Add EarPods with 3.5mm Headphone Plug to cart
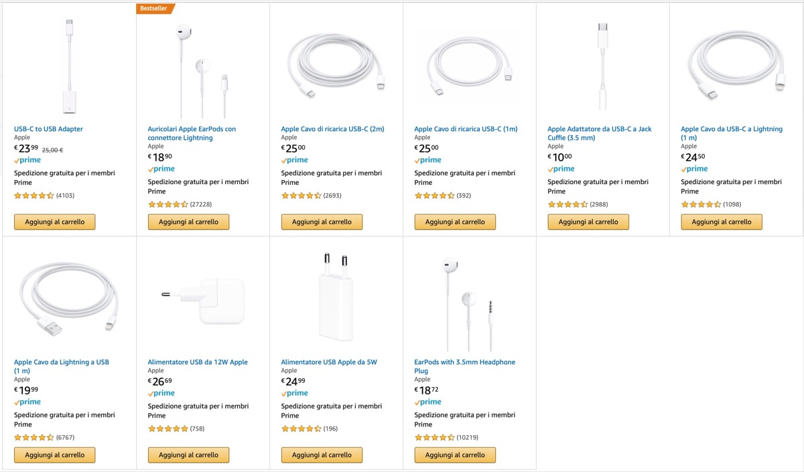Image resolution: width=804 pixels, height=472 pixels. click(455, 455)
